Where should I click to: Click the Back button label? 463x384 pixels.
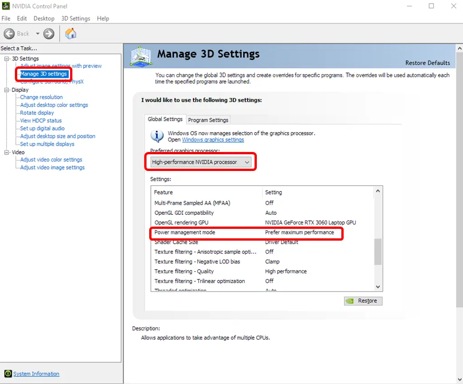(x=23, y=33)
